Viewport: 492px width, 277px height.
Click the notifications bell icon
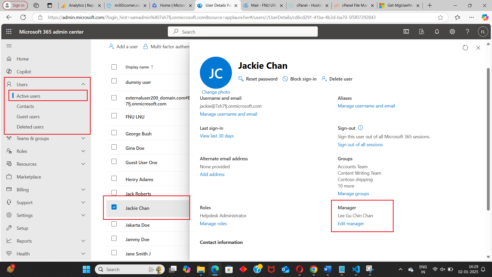(x=437, y=32)
